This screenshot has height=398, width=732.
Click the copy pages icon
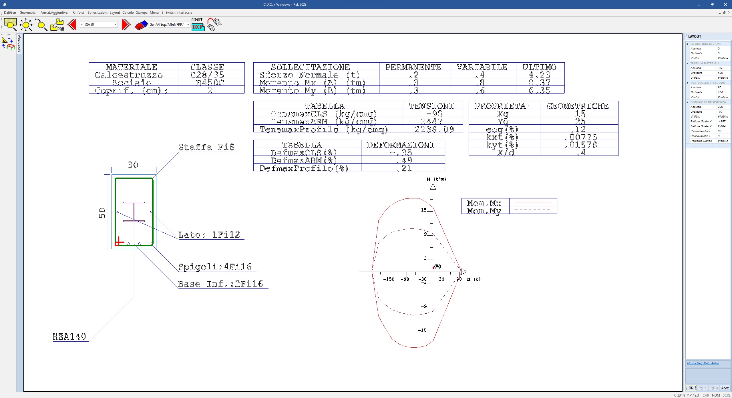[x=214, y=25]
